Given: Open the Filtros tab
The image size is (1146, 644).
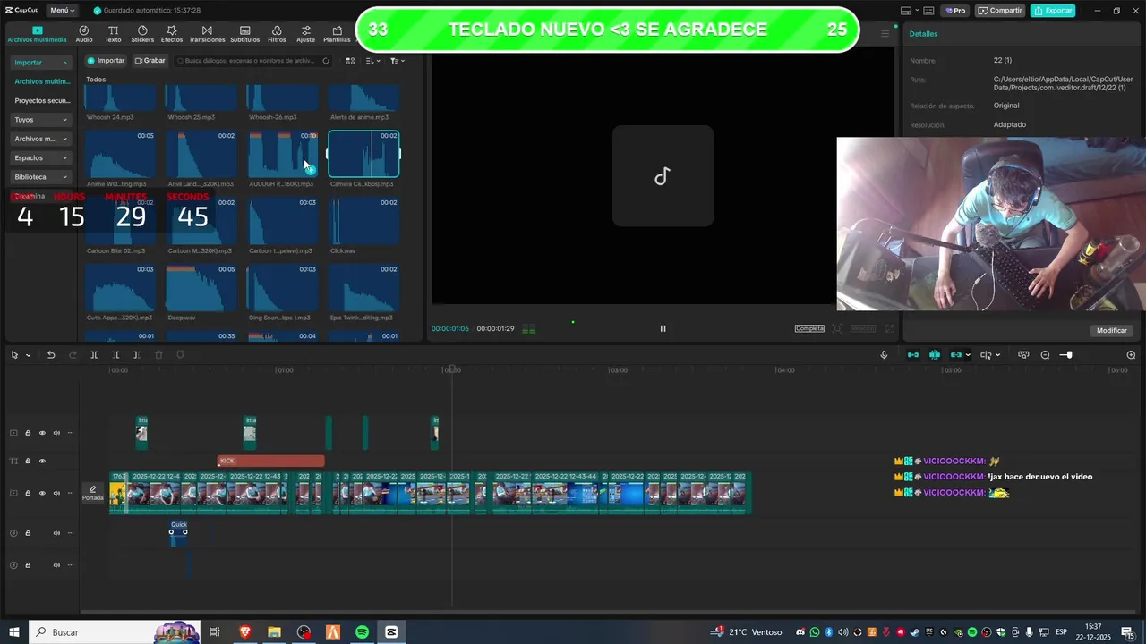Looking at the screenshot, I should tap(277, 34).
